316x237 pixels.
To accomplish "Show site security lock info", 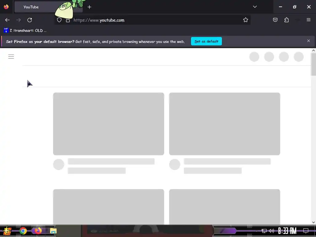I will [x=68, y=20].
